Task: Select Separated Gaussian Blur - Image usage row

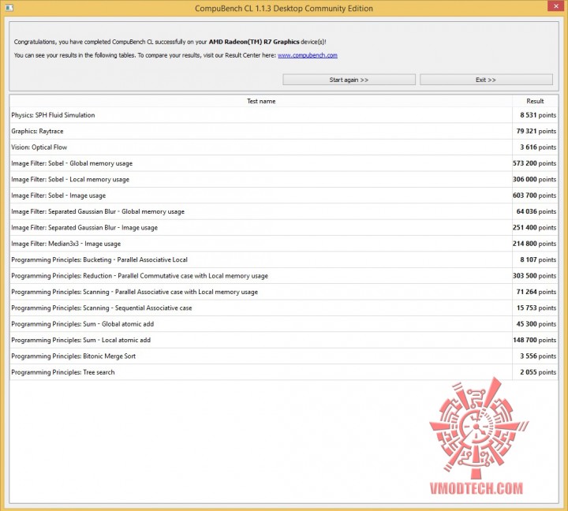Action: [284, 228]
